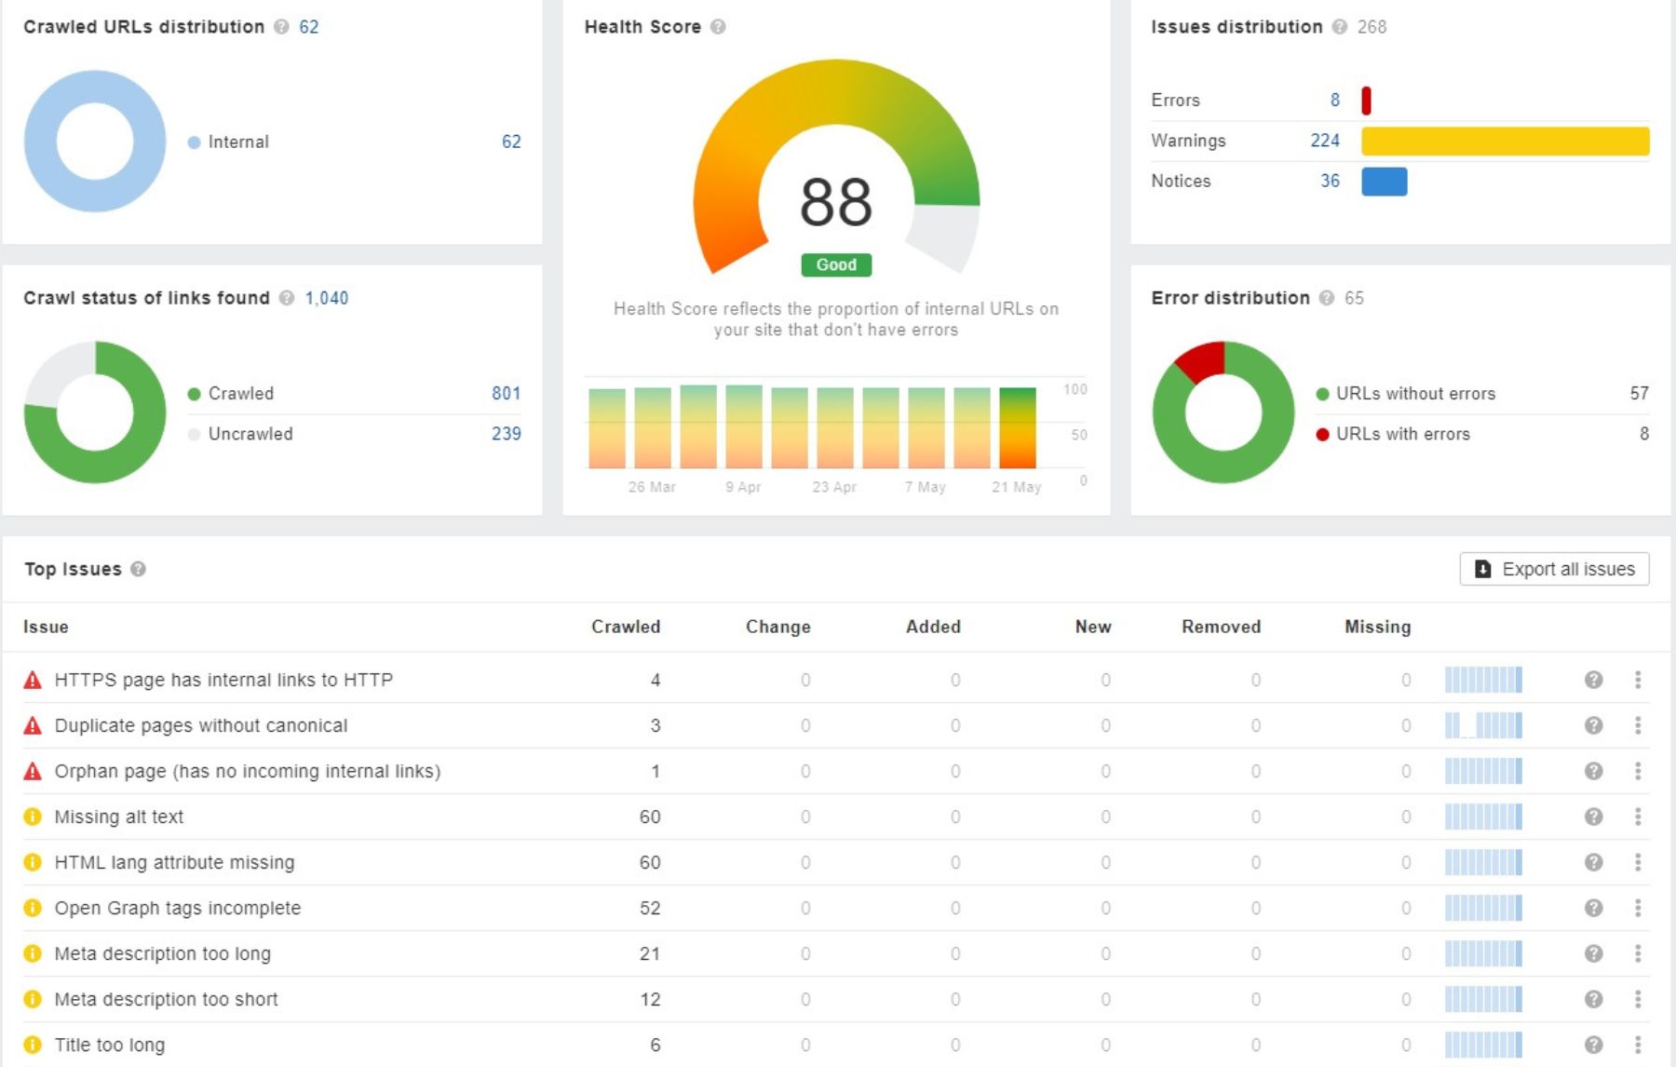Screen dimensions: 1676x1067
Task: Click URLs with errors legend entry
Action: 1393,434
